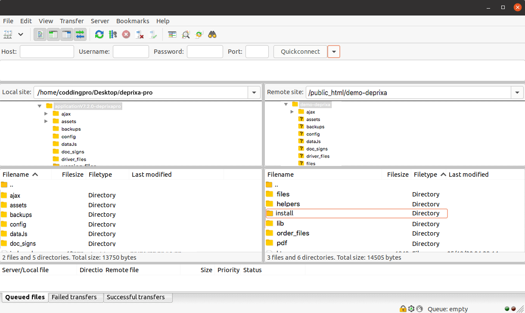525x313 pixels.
Task: Click the Quickconnect button
Action: (x=300, y=52)
